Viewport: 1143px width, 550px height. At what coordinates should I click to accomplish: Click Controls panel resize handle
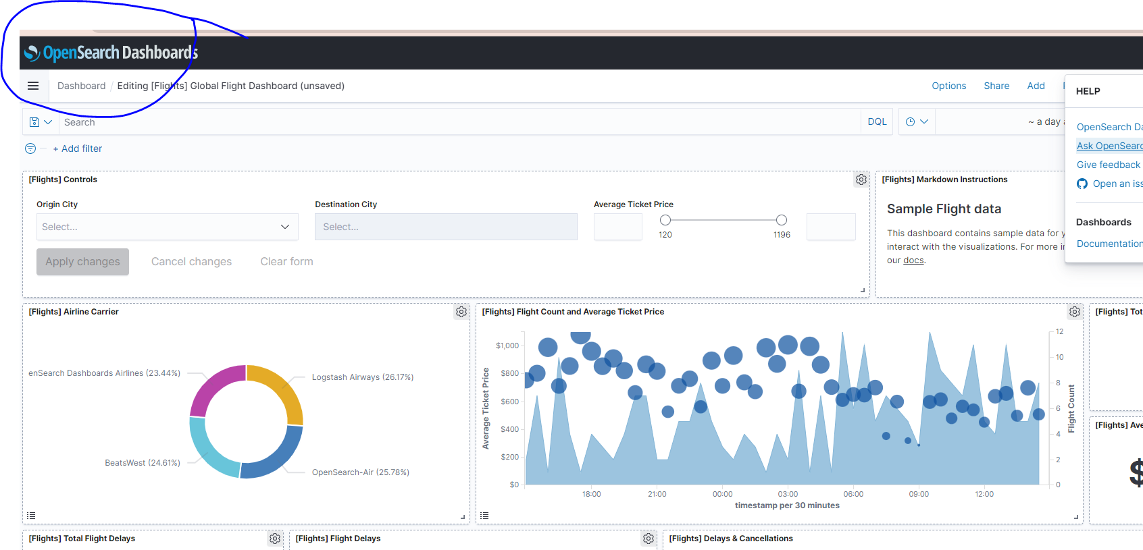[863, 290]
